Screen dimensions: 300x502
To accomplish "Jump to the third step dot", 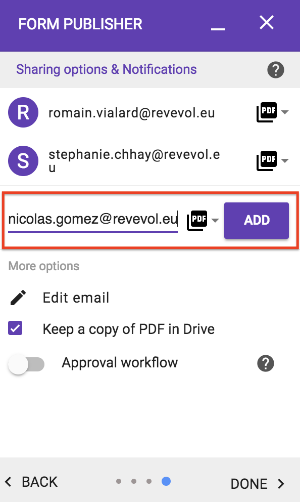I will (149, 481).
